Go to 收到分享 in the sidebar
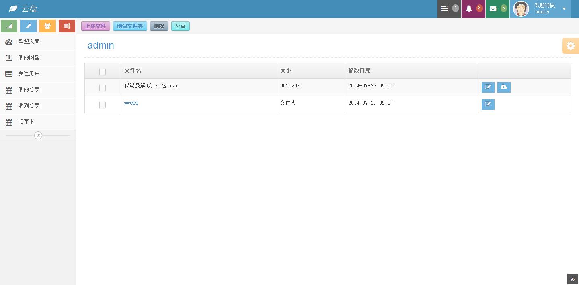The height and width of the screenshot is (285, 579). tap(29, 106)
